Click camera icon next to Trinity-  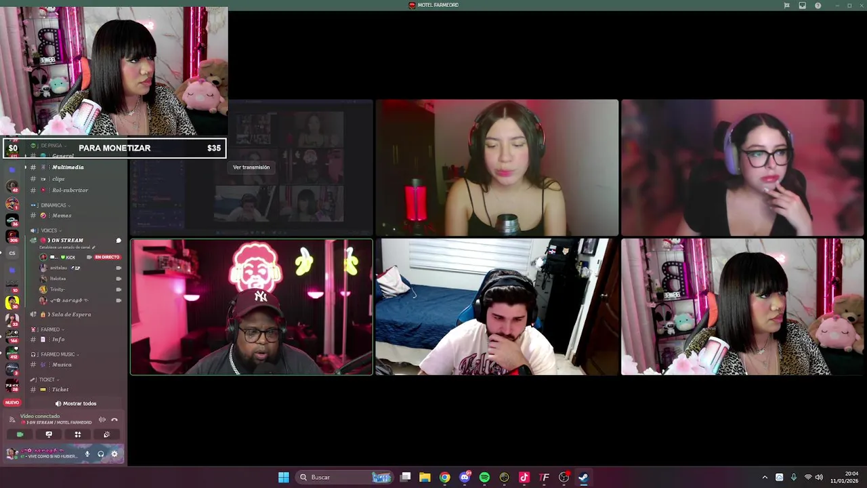click(119, 289)
